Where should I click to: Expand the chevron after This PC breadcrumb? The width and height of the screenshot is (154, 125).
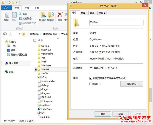[41, 34]
